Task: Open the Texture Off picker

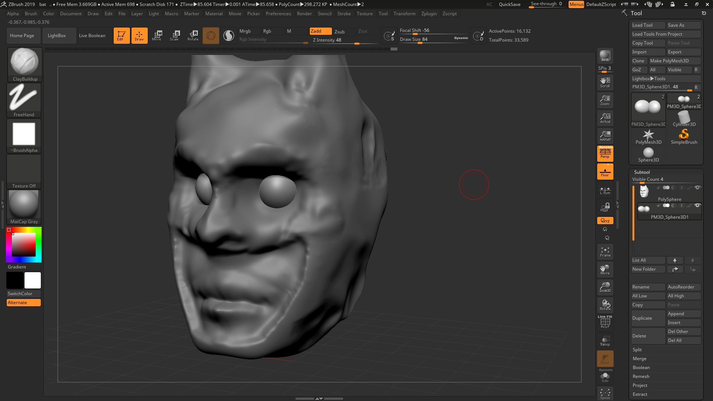Action: [x=24, y=172]
